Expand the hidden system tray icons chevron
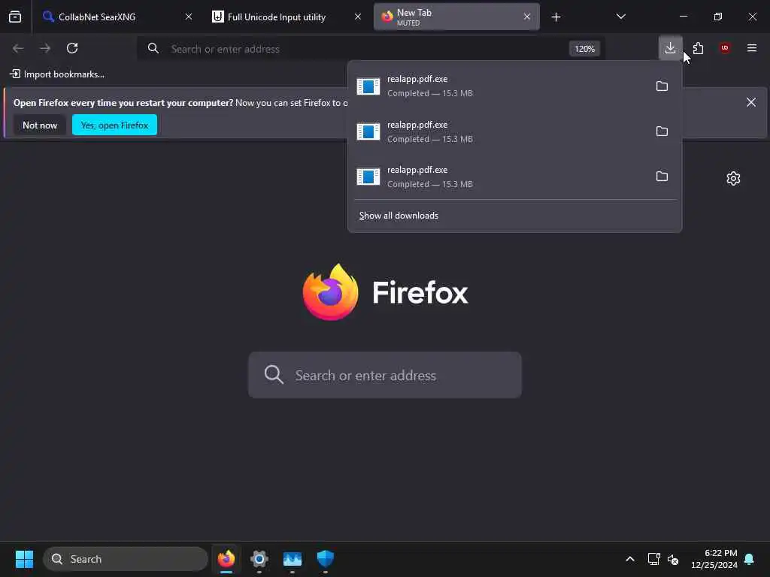The image size is (770, 577). click(x=630, y=559)
